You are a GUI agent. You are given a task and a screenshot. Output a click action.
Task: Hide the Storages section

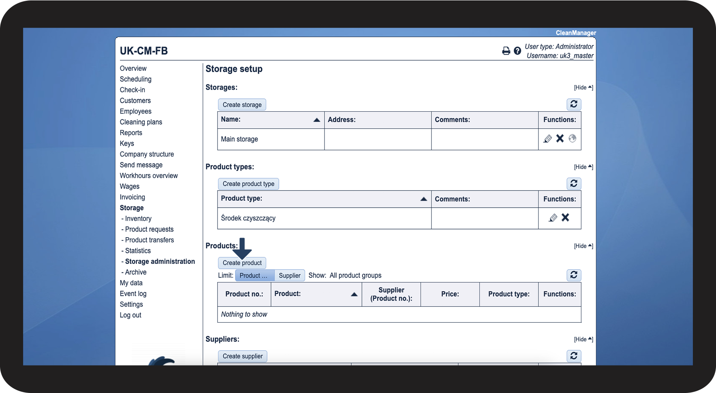pyautogui.click(x=583, y=87)
